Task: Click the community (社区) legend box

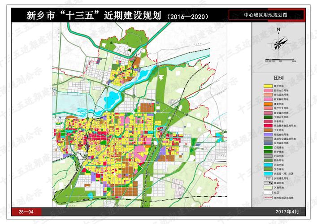Action: coord(268,192)
